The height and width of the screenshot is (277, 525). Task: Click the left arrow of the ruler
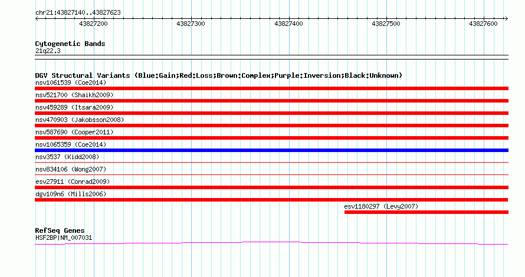(x=37, y=19)
